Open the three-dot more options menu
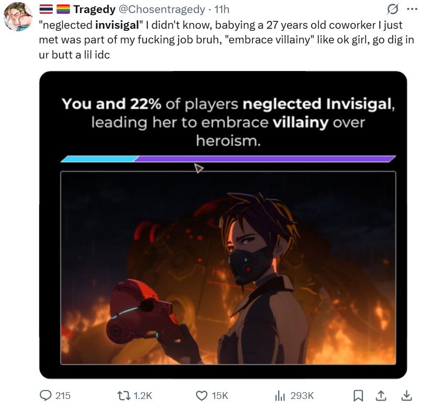The width and height of the screenshot is (422, 411). pos(412,9)
